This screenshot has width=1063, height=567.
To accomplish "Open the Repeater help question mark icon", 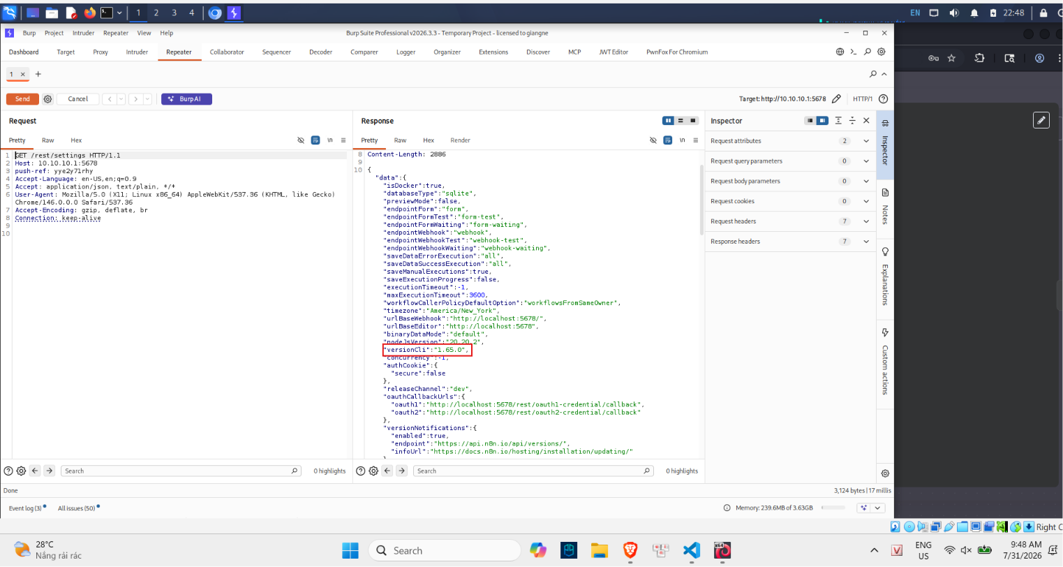I will (883, 99).
